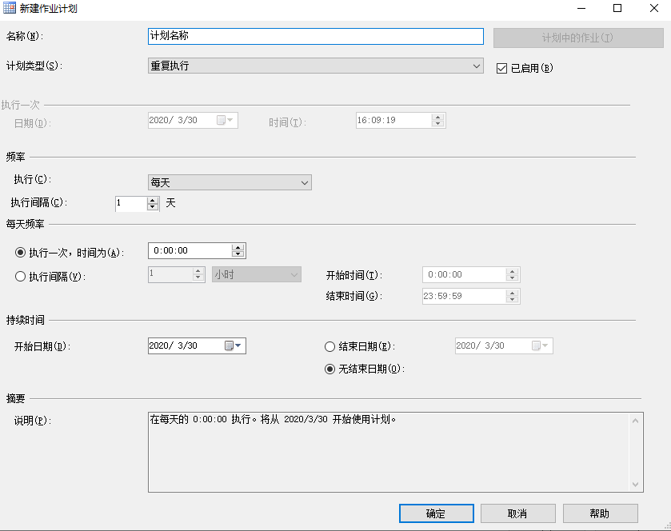Open the 计划类型 dropdown showing 重复执行
Screen dimensions: 671x531
pos(316,66)
